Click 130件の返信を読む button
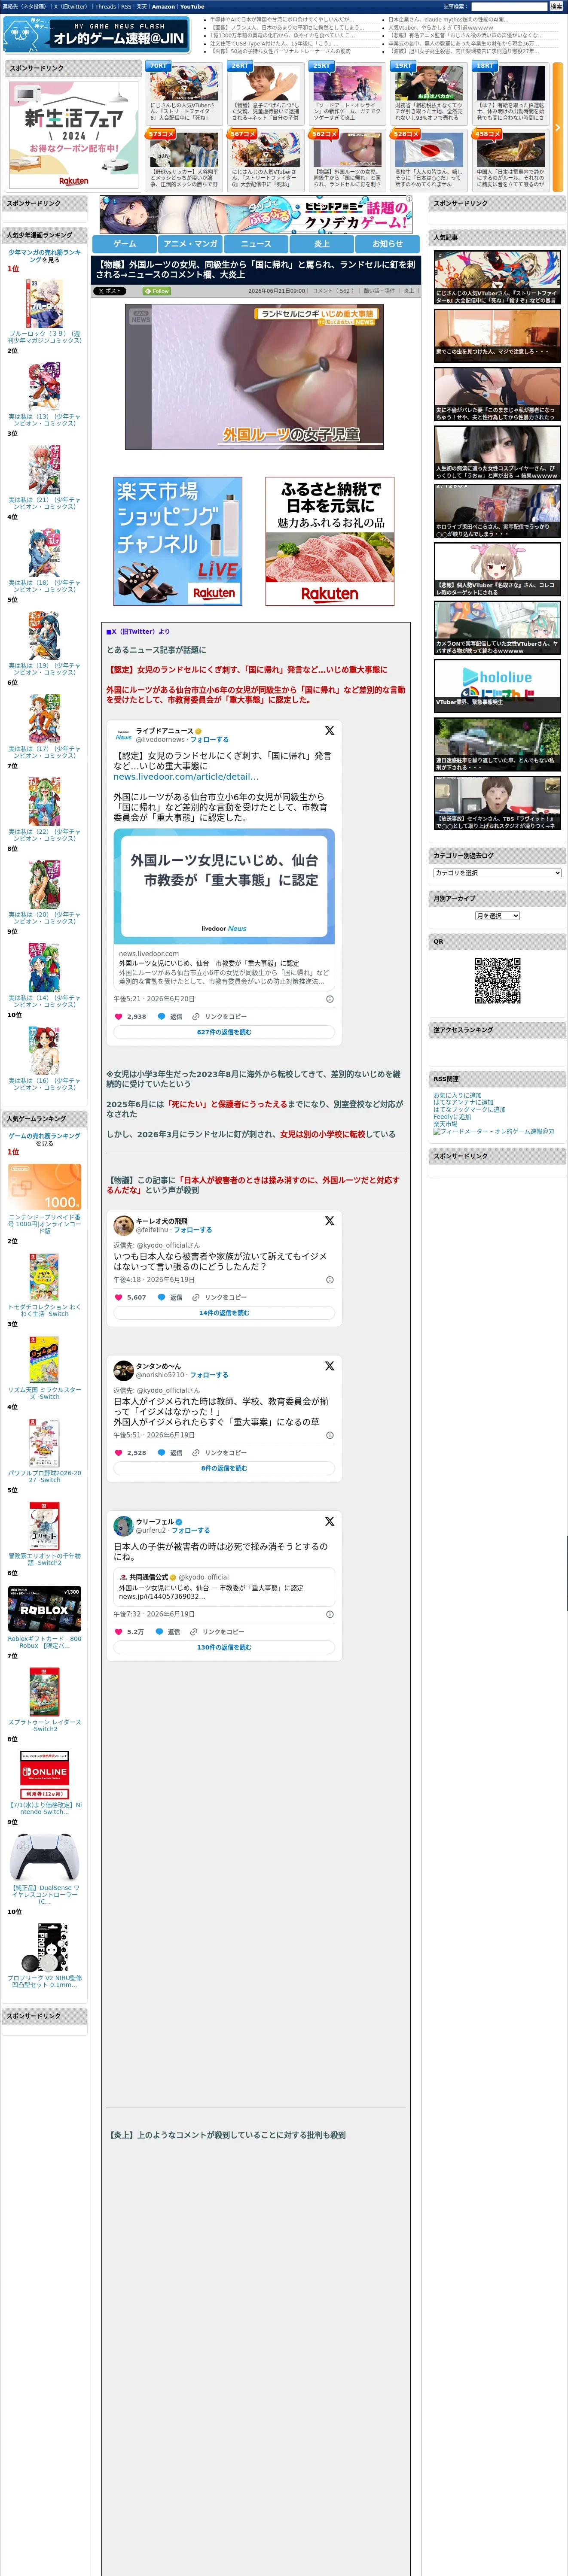The image size is (568, 2576). (x=224, y=1647)
